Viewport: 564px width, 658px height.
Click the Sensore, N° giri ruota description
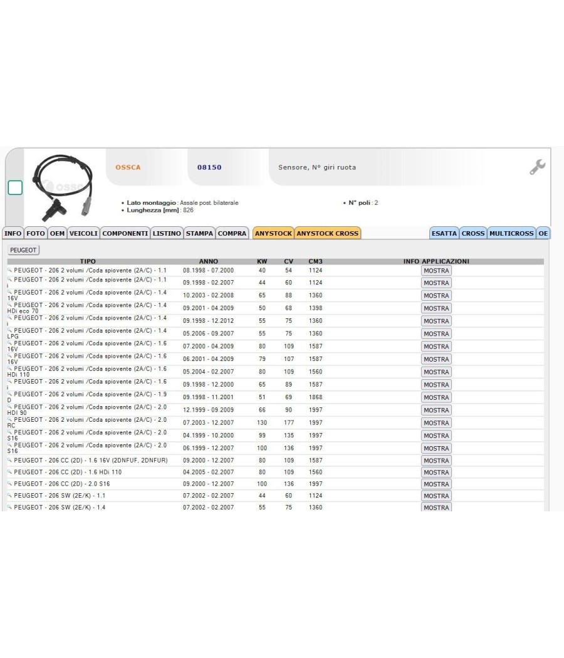pos(317,167)
